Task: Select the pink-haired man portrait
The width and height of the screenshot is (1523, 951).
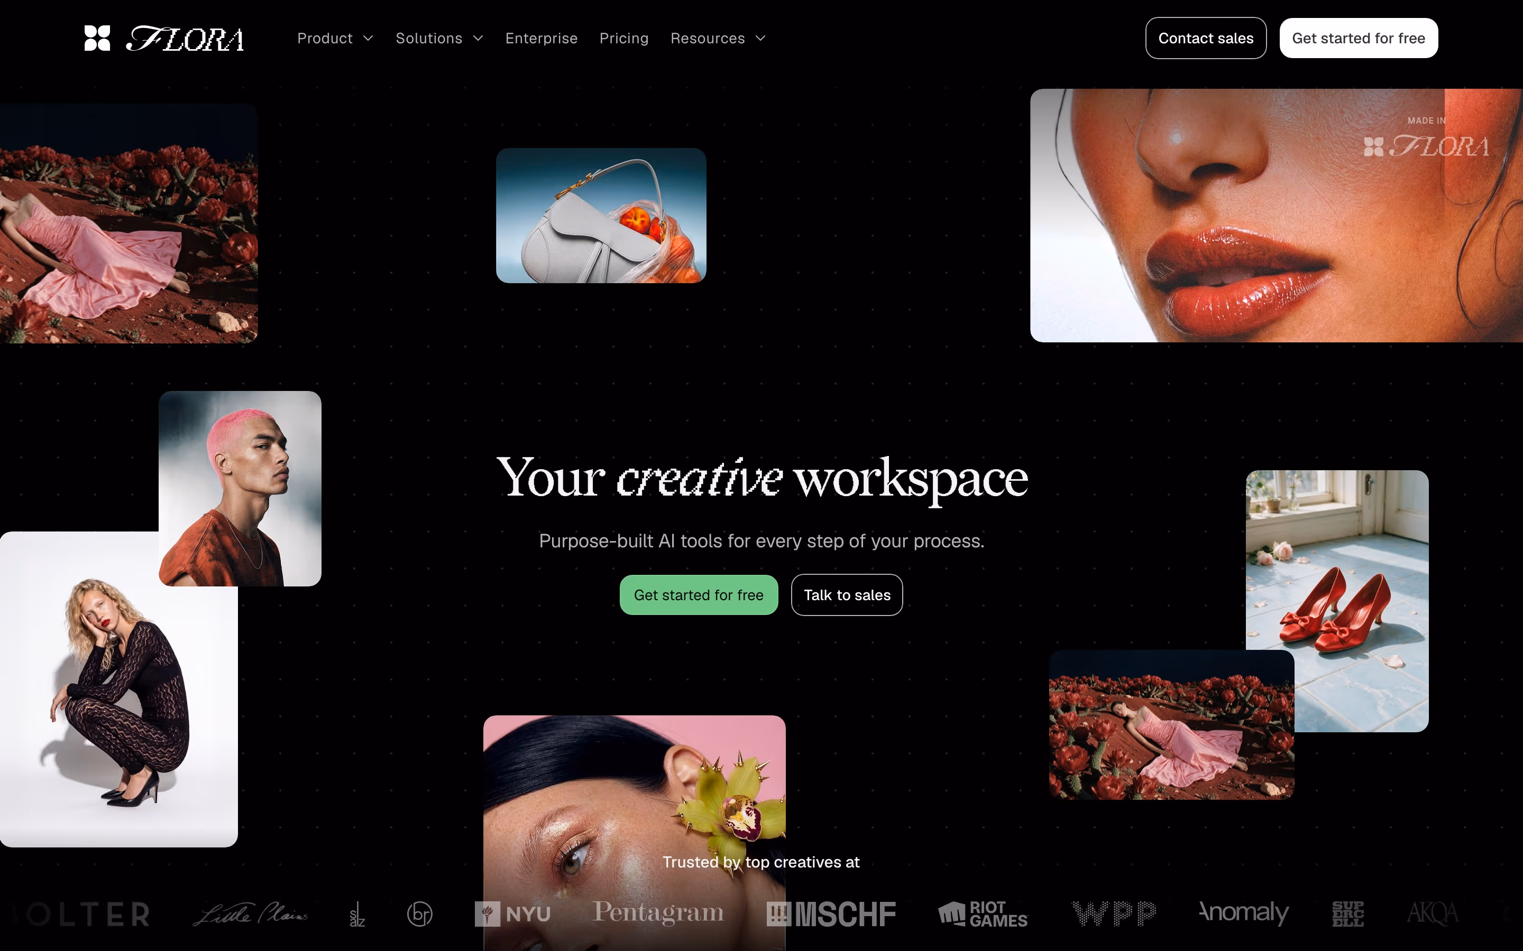Action: point(240,489)
